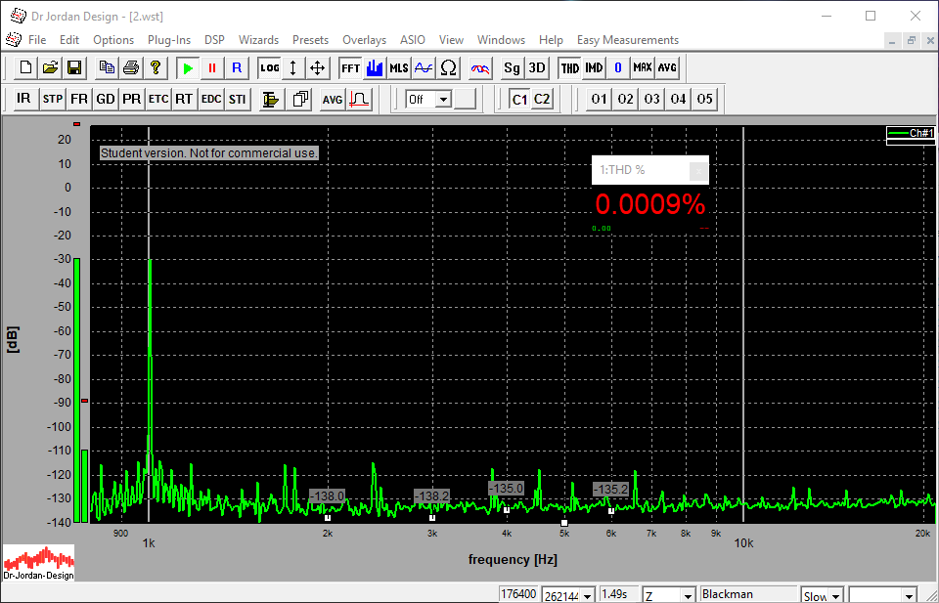Click the blue 0 reset button

point(618,67)
